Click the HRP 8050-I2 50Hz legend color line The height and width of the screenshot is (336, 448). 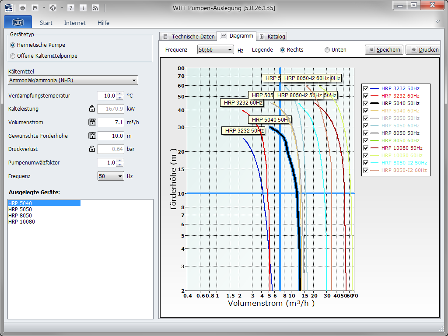[374, 163]
